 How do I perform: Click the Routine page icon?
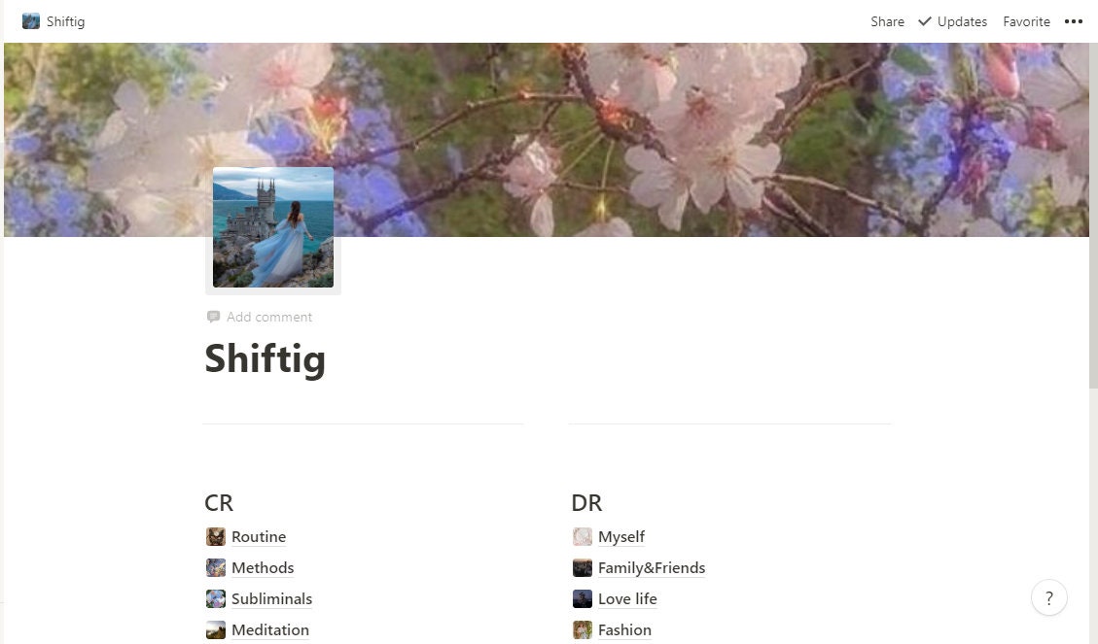pos(216,536)
